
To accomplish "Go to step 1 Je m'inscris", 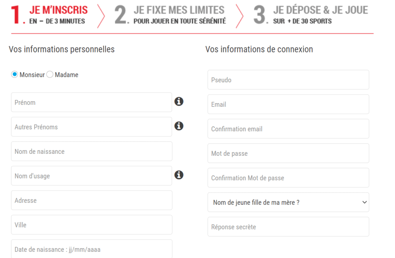I will point(49,15).
